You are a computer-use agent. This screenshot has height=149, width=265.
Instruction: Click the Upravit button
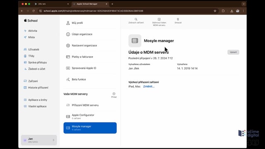click(233, 52)
